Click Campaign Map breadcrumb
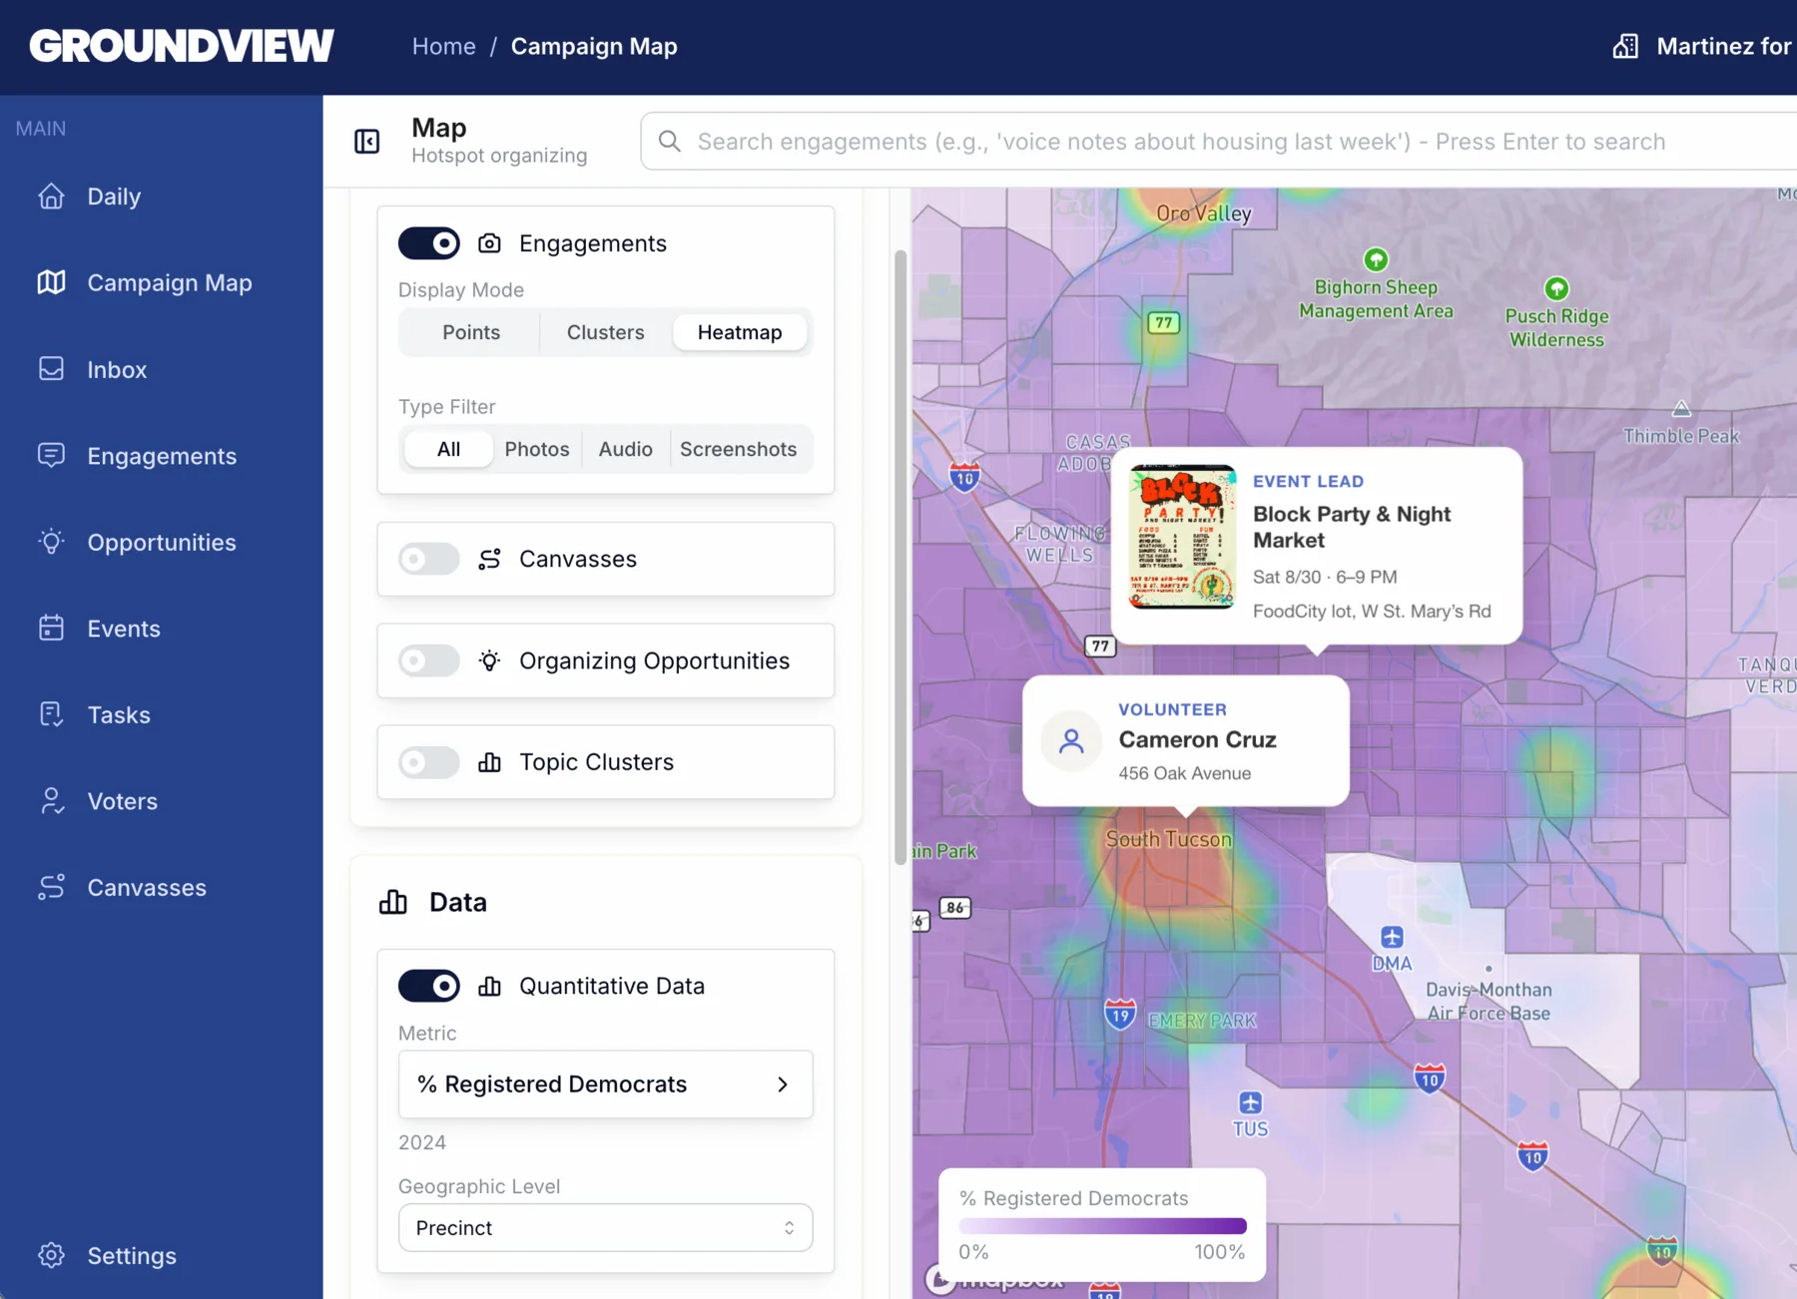 [x=594, y=46]
